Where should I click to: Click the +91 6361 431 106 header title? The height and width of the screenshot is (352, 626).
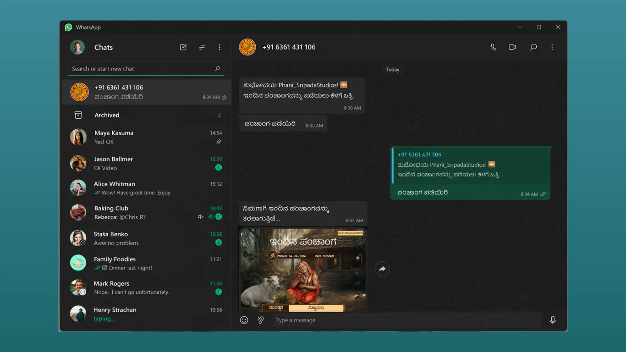(x=289, y=47)
